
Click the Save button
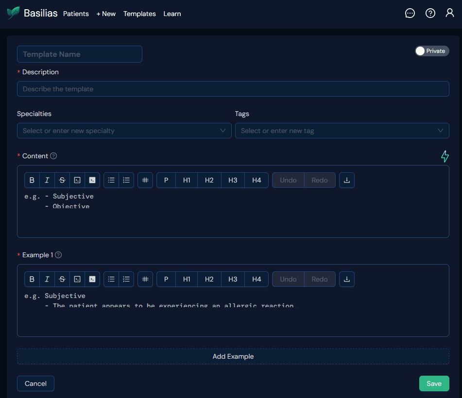pos(434,383)
